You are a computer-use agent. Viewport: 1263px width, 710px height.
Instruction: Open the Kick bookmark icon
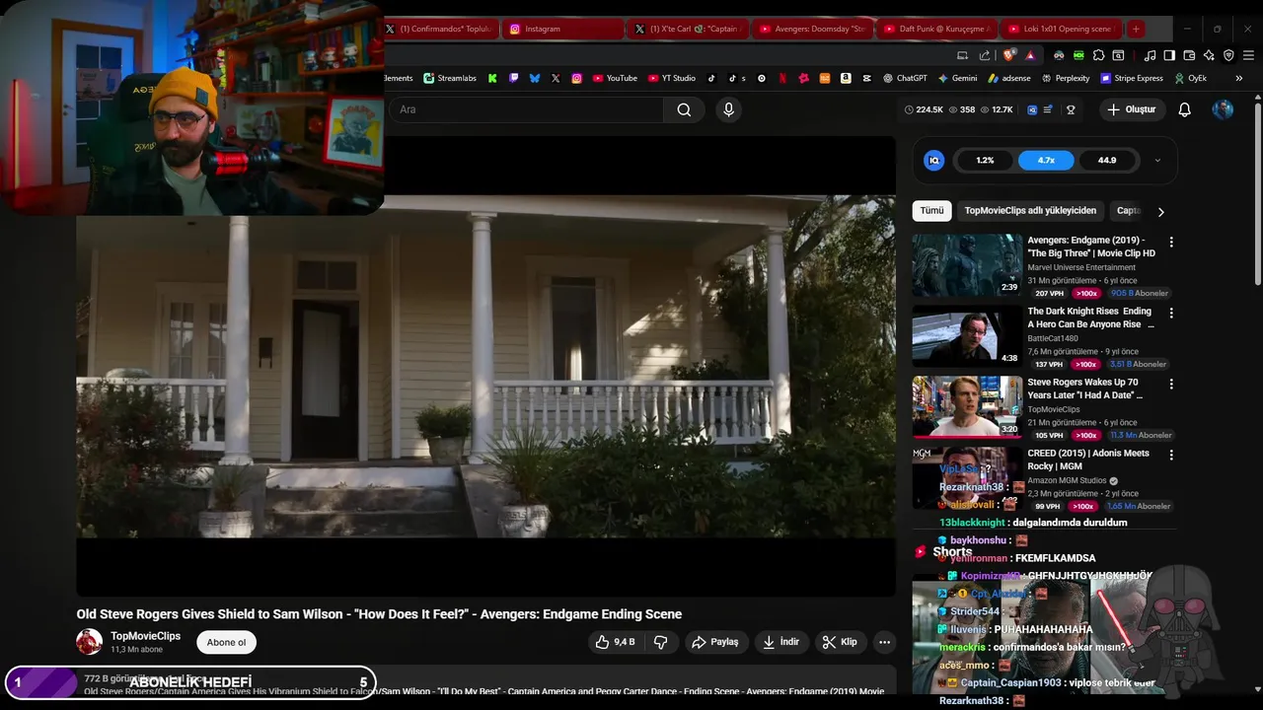[x=492, y=78]
